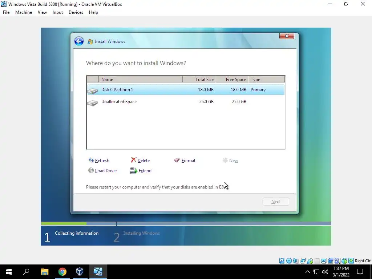Open the Windows Start menu
372x279 pixels.
[9, 272]
